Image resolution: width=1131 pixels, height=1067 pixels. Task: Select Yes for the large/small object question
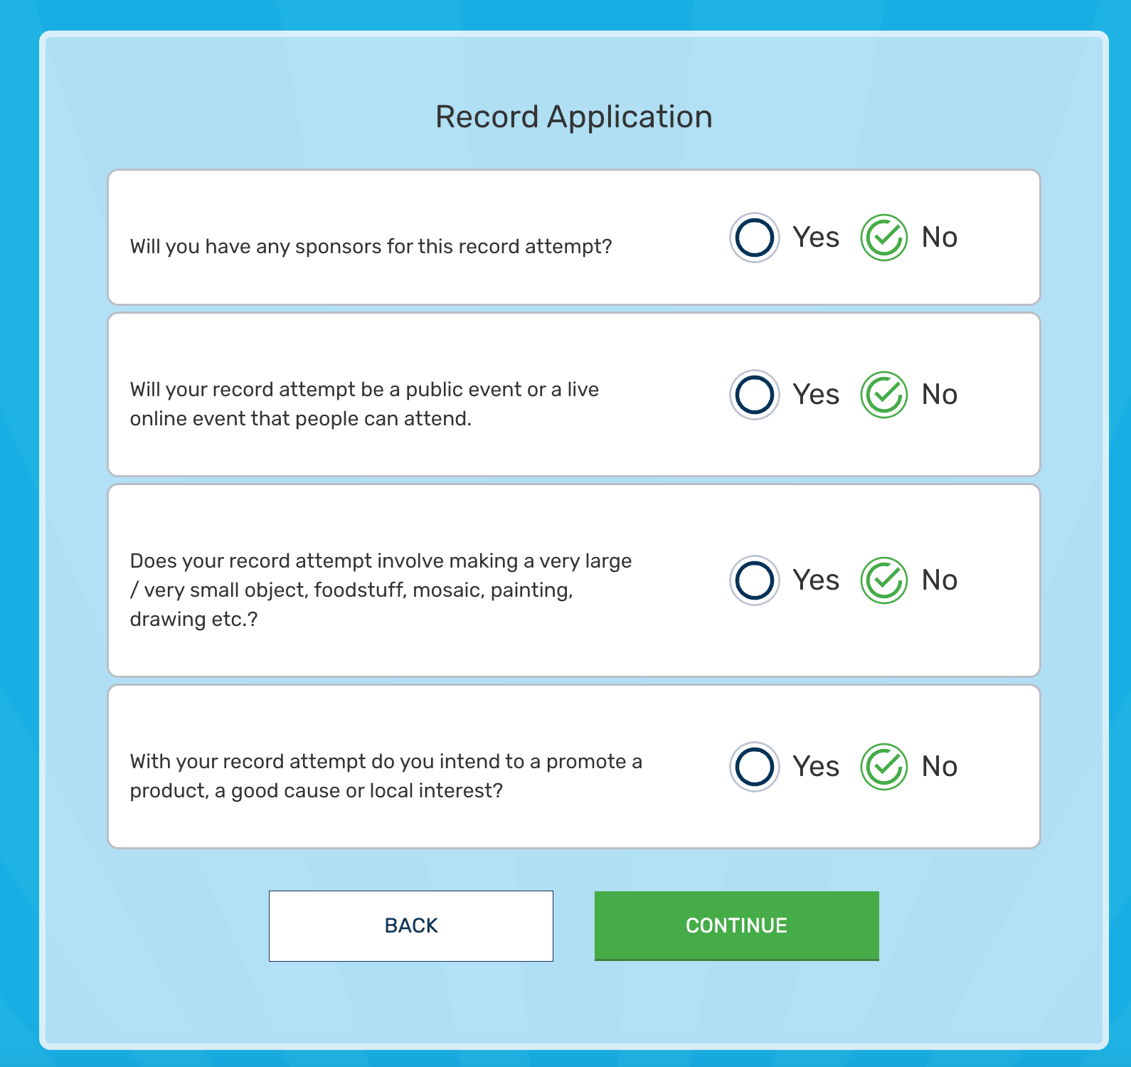click(x=754, y=580)
